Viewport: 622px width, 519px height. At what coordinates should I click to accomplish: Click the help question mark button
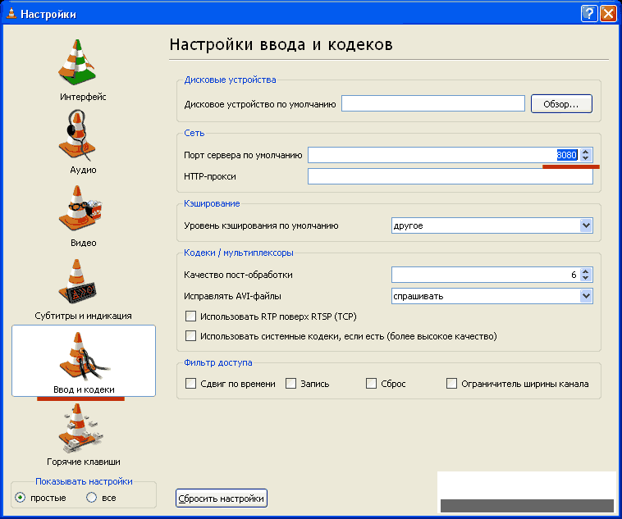(589, 14)
